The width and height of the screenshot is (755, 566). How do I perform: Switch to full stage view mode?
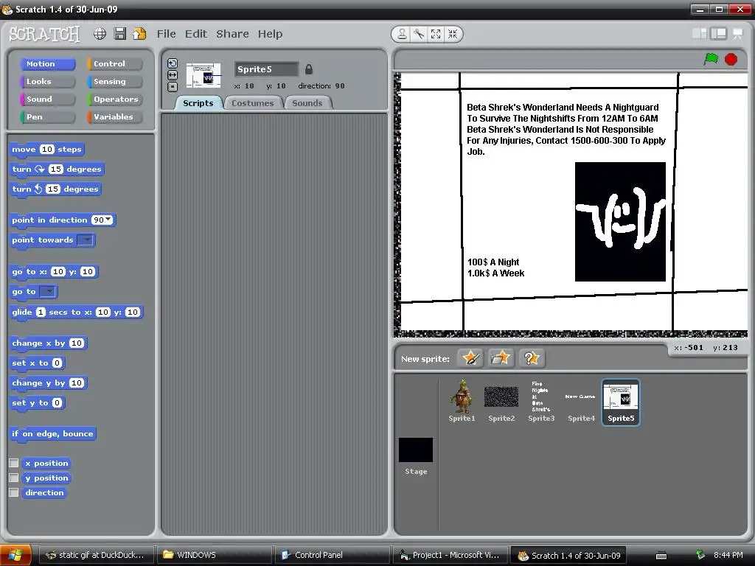(x=719, y=33)
